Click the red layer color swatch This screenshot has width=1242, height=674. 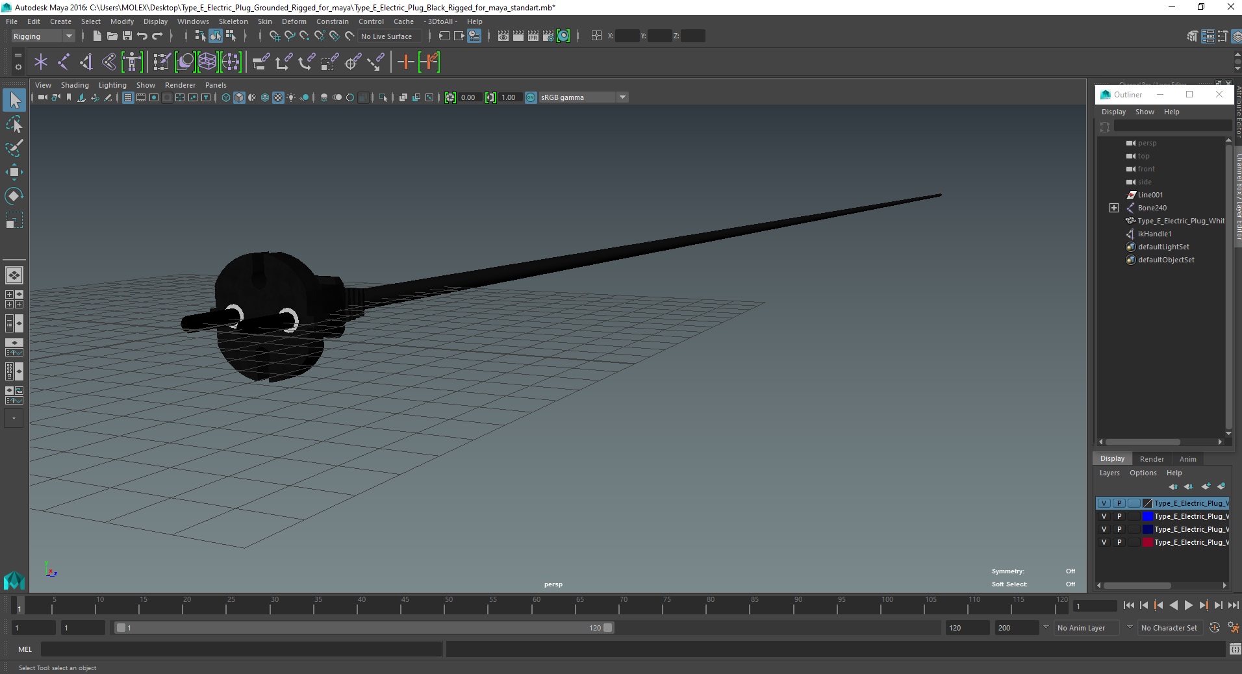coord(1148,542)
